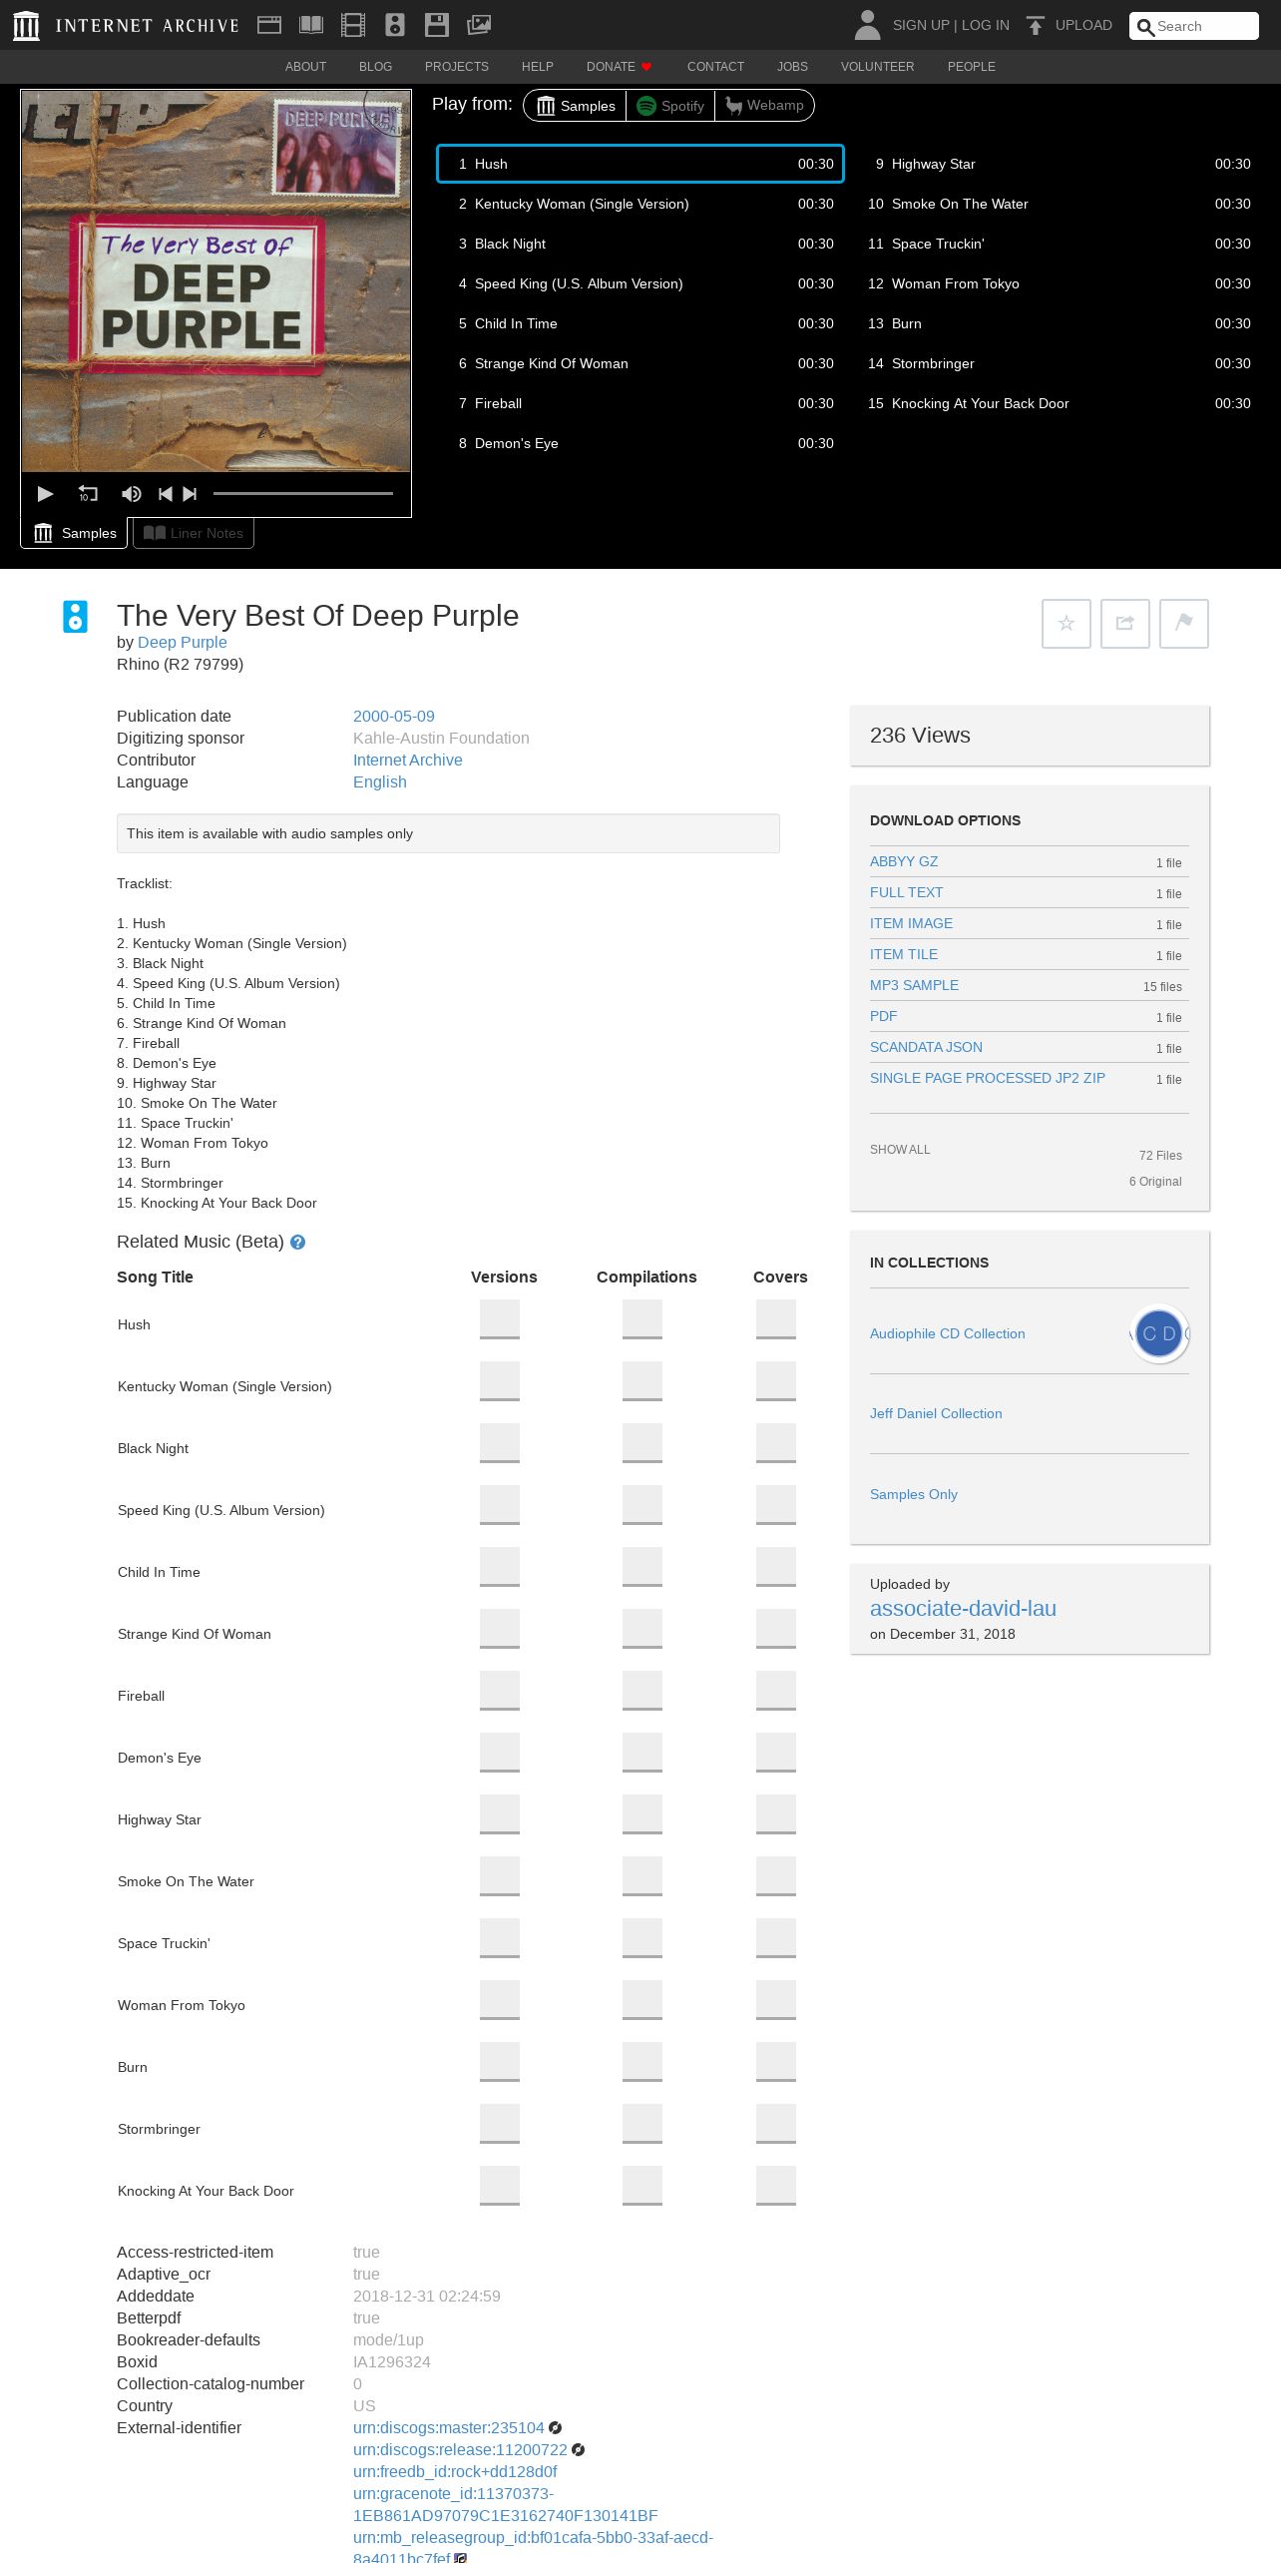1281x2563 pixels.
Task: Open the urn:freedb_id:rock+dd128d0f link
Action: 455,2472
